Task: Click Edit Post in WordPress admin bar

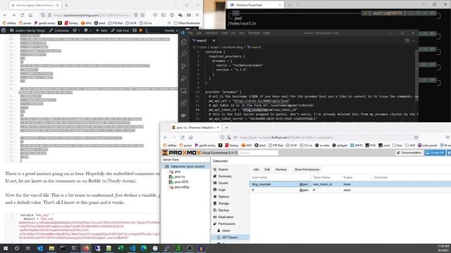Action: pos(121,30)
